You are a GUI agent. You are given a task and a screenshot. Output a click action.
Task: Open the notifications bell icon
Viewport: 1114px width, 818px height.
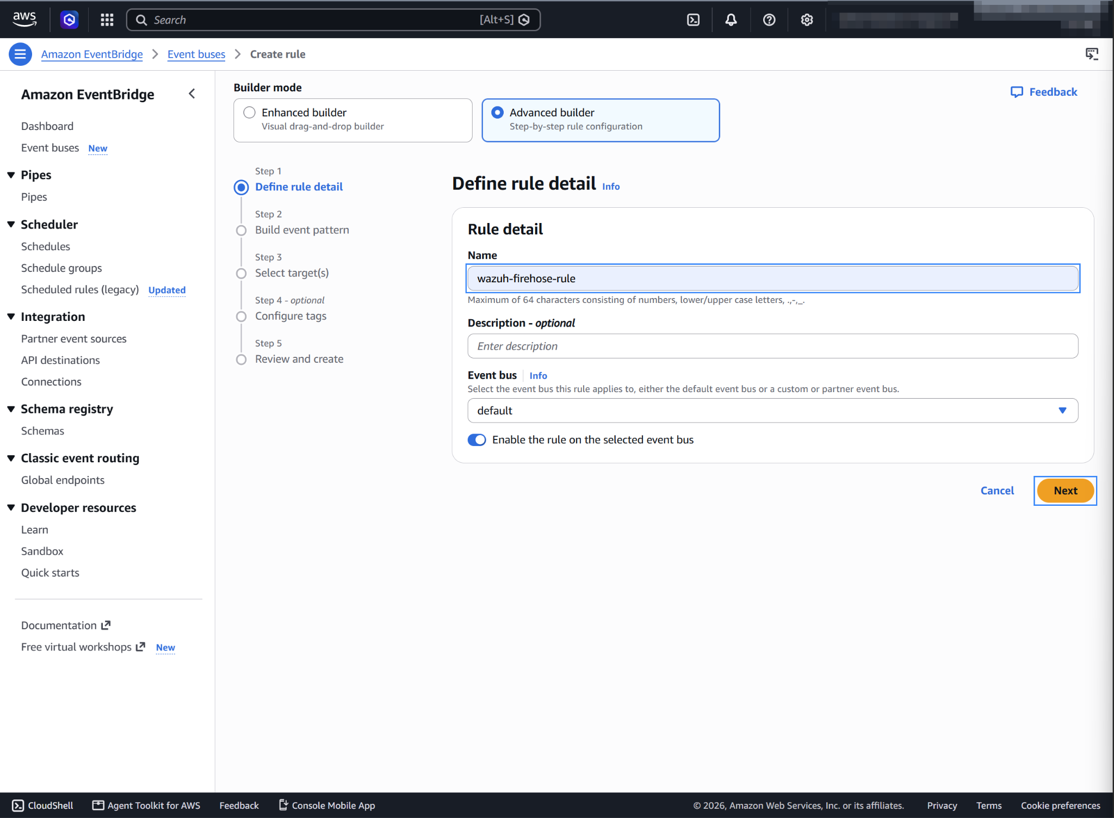coord(731,20)
